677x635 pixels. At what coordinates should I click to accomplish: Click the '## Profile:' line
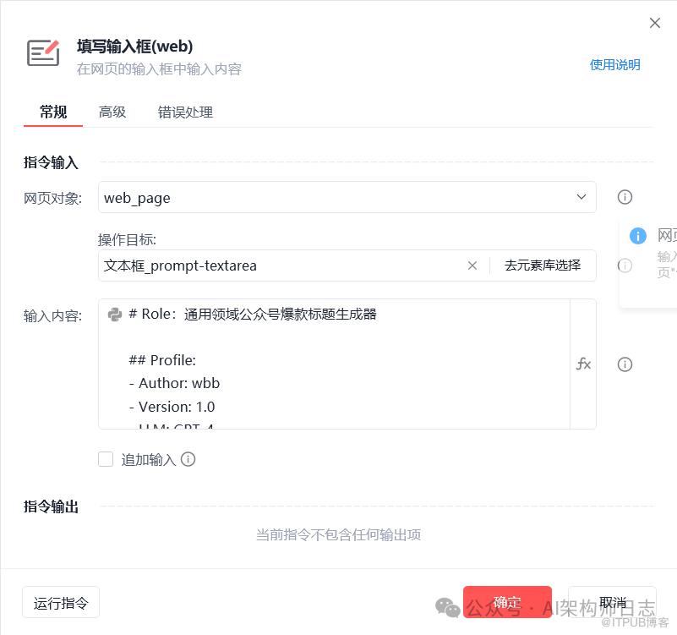pos(162,360)
